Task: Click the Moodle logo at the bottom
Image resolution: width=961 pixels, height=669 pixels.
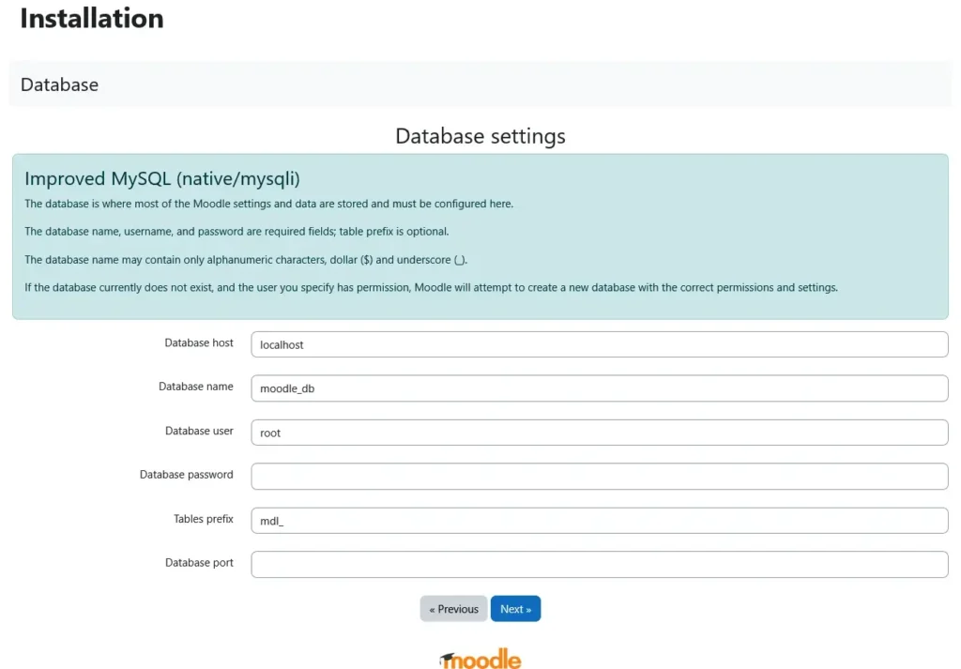Action: [480, 658]
